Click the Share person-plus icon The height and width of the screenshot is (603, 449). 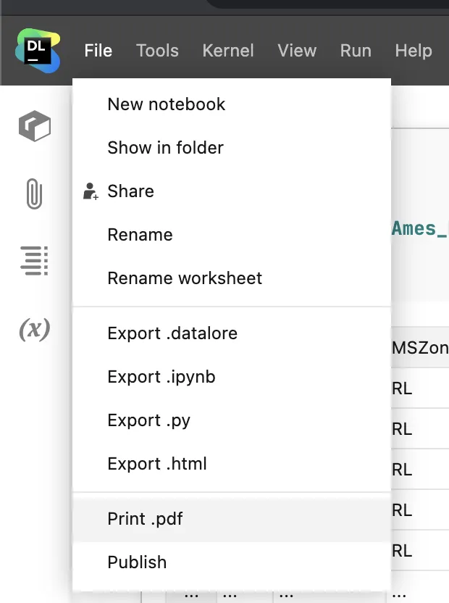(91, 191)
